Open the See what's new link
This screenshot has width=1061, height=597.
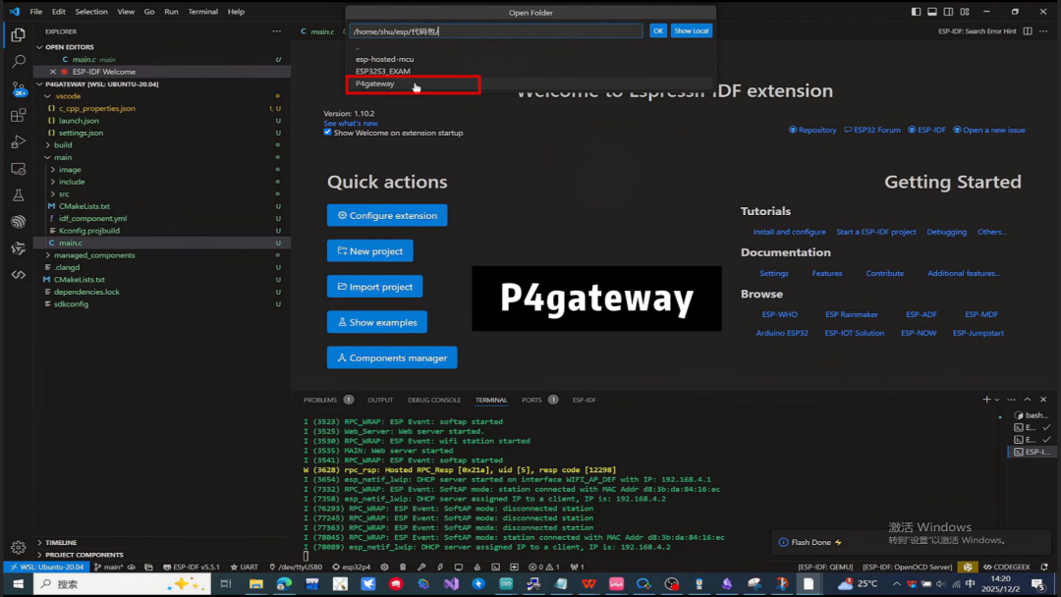coord(351,123)
